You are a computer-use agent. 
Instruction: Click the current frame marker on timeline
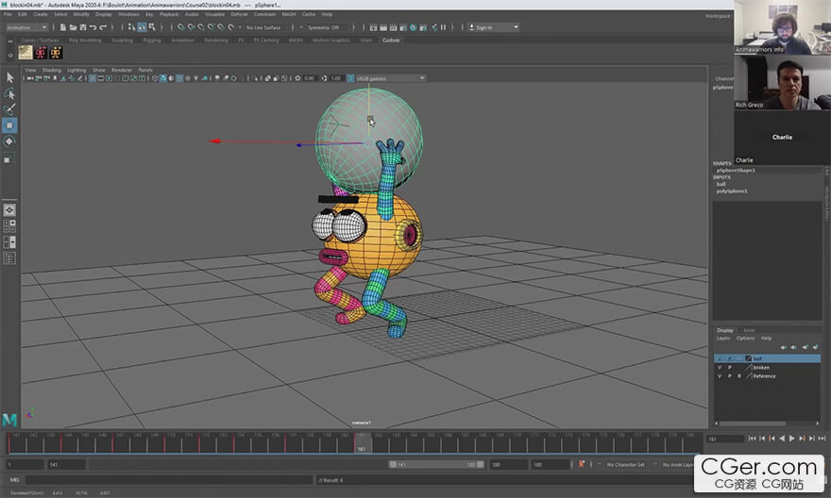point(362,442)
